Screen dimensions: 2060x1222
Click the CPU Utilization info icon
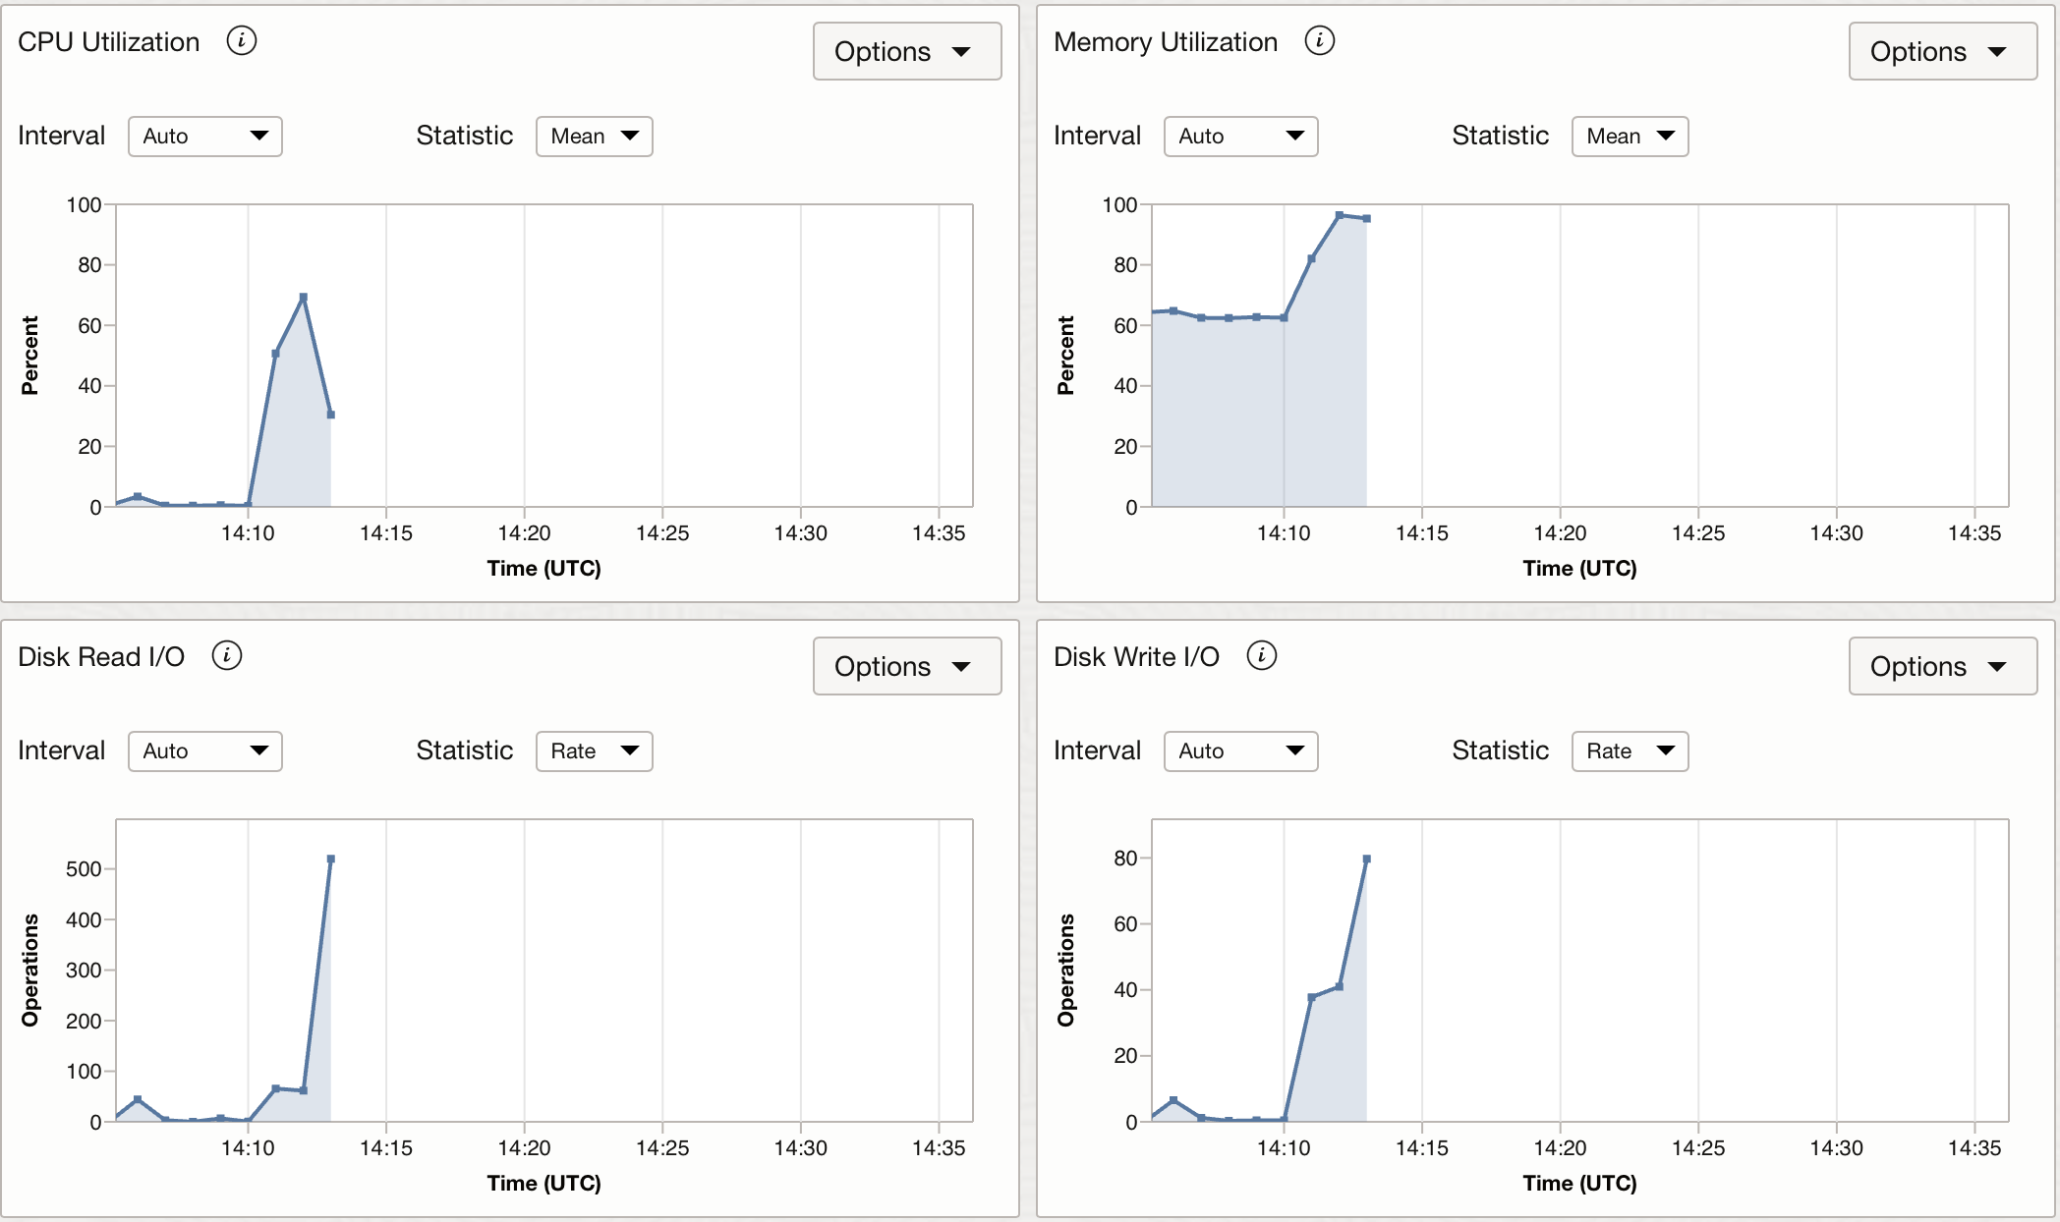241,41
